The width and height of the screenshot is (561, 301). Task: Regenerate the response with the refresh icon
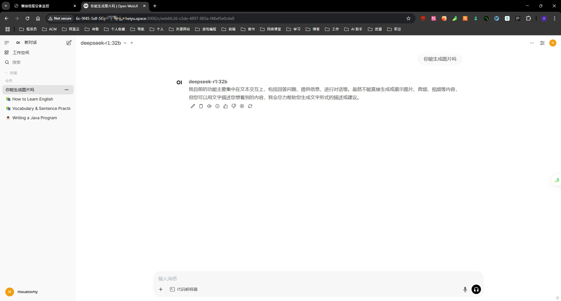250,106
